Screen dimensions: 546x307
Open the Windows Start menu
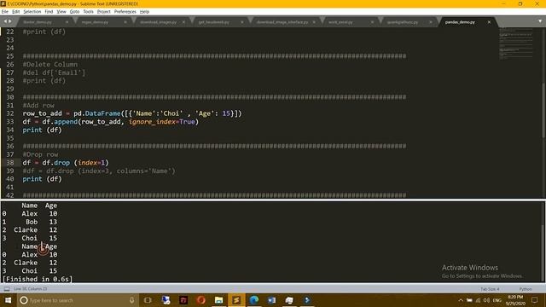(8, 300)
